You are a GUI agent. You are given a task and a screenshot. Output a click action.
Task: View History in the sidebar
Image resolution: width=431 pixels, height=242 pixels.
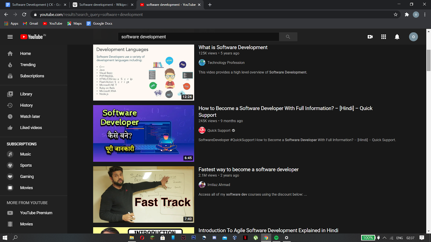(x=34, y=105)
